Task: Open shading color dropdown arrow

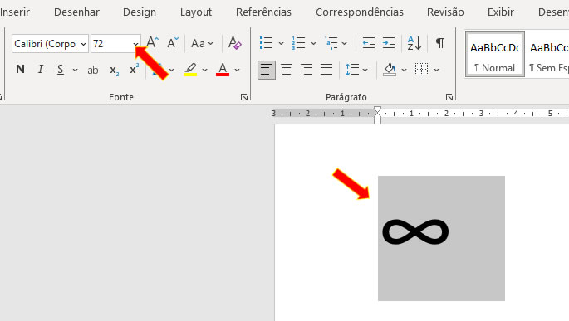Action: [404, 70]
